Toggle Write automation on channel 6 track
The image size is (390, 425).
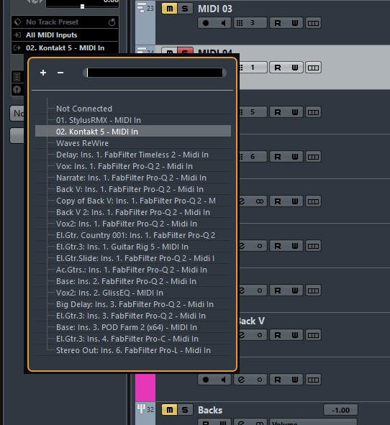point(295,157)
